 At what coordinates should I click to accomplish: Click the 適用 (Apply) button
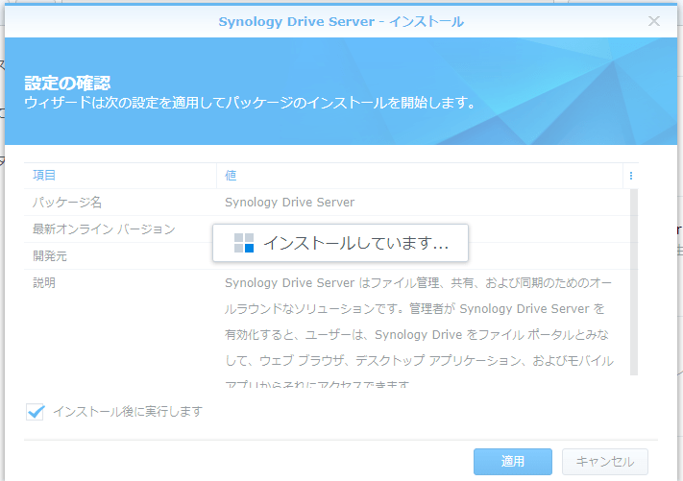[513, 462]
